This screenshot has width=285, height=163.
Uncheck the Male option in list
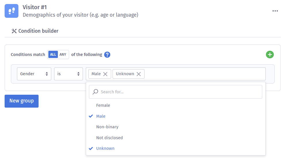pyautogui.click(x=101, y=116)
